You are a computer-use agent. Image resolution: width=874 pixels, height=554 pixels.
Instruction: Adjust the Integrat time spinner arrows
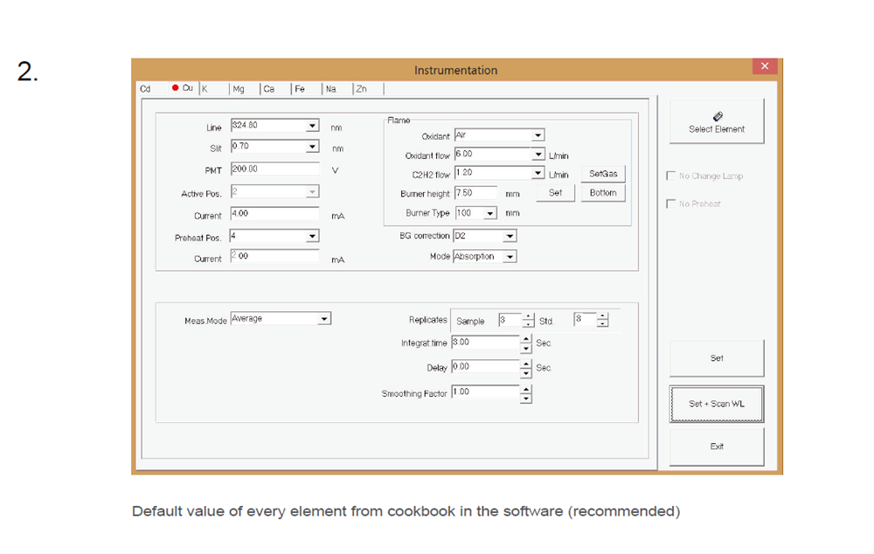pos(525,343)
